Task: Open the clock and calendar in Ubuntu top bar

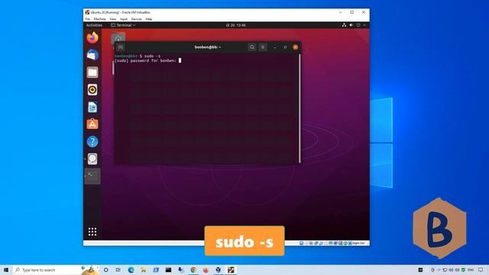Action: [x=236, y=25]
